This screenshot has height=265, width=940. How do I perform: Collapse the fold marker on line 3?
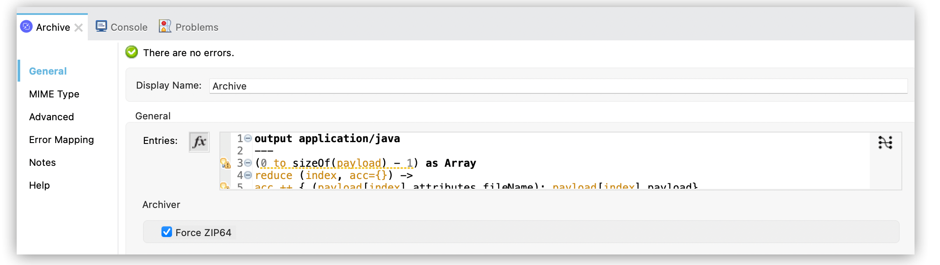[x=248, y=163]
